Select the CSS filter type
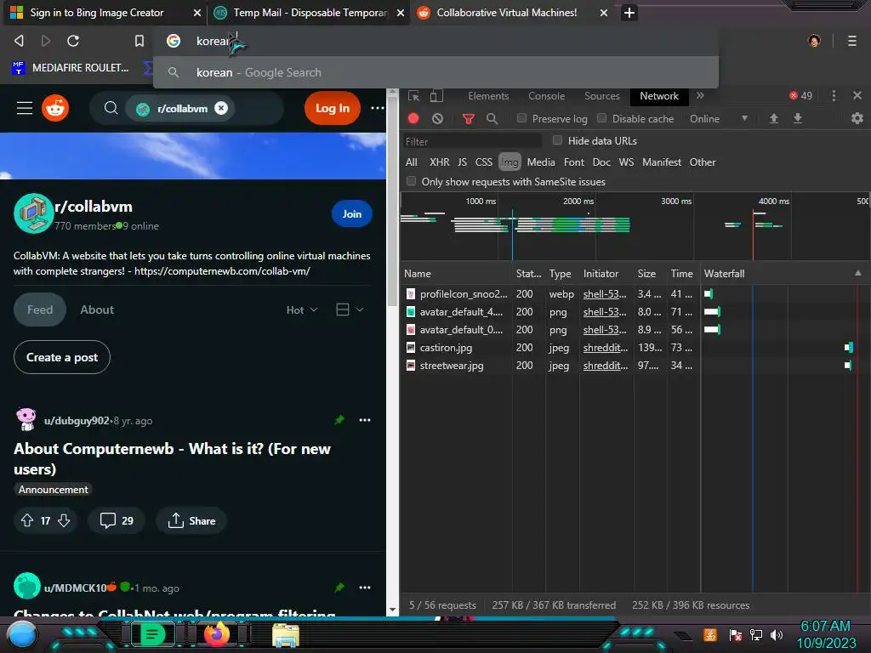 pos(483,162)
